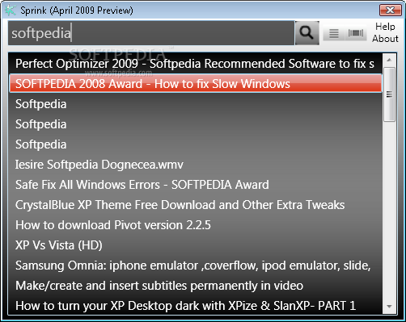Close the Sprink window

[x=390, y=10]
